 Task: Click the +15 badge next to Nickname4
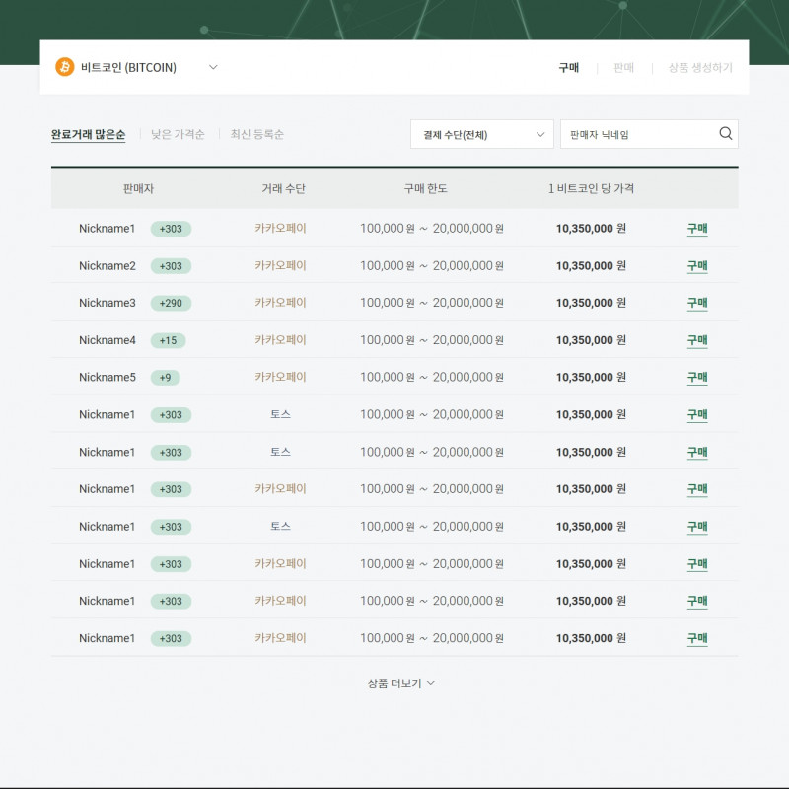(168, 340)
